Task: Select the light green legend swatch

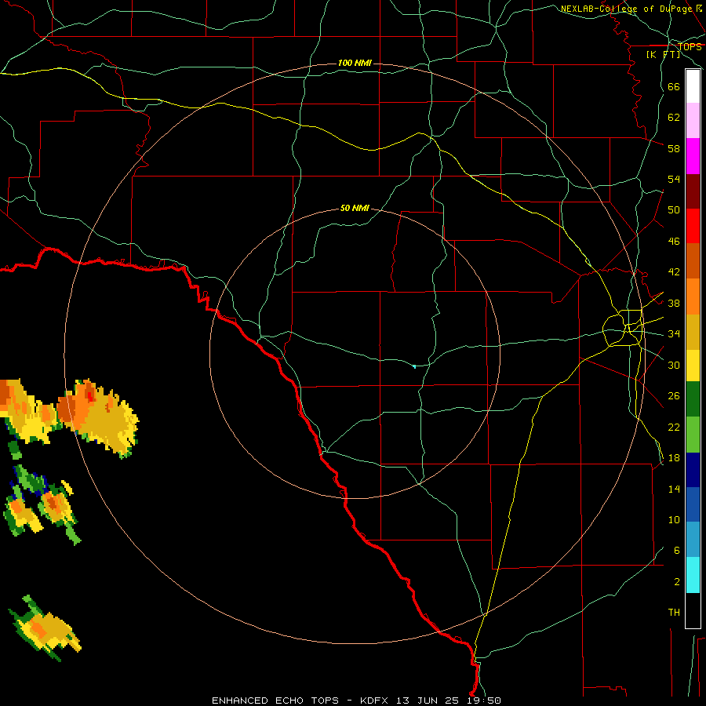Action: pyautogui.click(x=693, y=435)
